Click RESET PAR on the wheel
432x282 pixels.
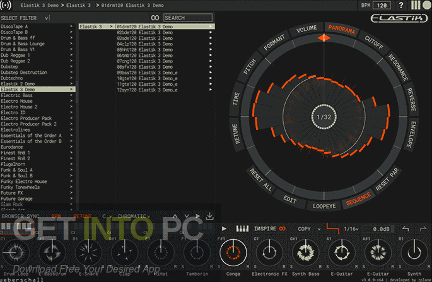[x=387, y=179]
